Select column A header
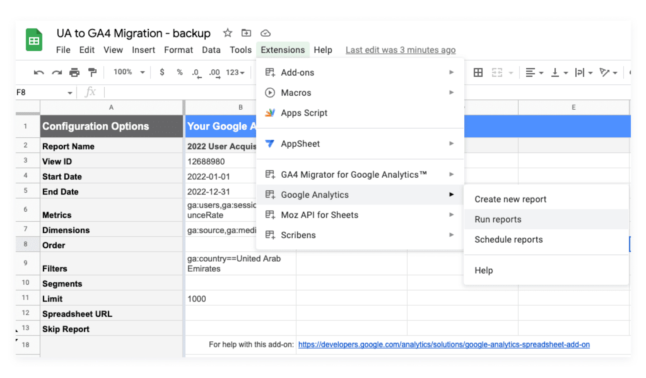The image size is (646, 378). tap(111, 107)
